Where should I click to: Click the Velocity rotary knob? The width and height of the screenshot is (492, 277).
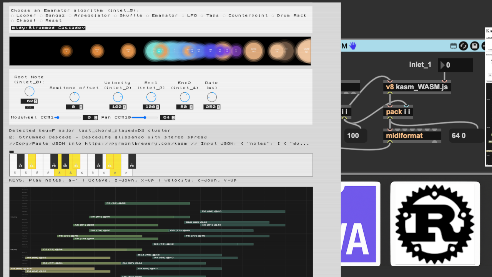click(118, 97)
